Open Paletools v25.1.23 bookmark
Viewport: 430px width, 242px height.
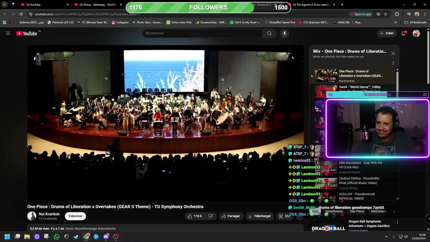tap(60, 23)
